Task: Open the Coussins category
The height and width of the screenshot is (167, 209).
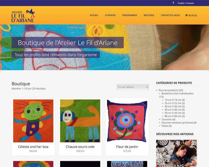Action: click(x=168, y=119)
